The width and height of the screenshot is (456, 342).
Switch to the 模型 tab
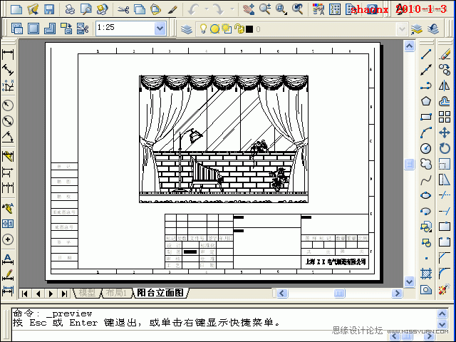click(x=87, y=293)
